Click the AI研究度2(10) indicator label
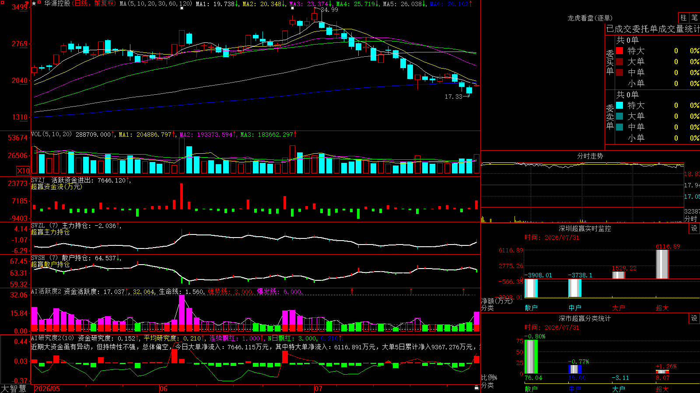Viewport: 700px width, 393px height. [x=52, y=338]
